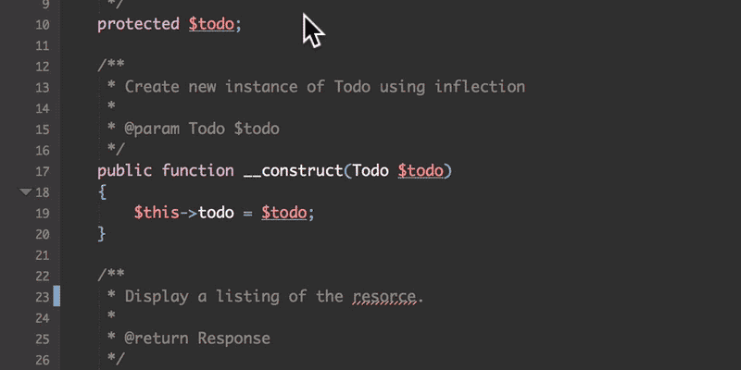
Task: Select line number 21 in gutter
Action: (43, 255)
